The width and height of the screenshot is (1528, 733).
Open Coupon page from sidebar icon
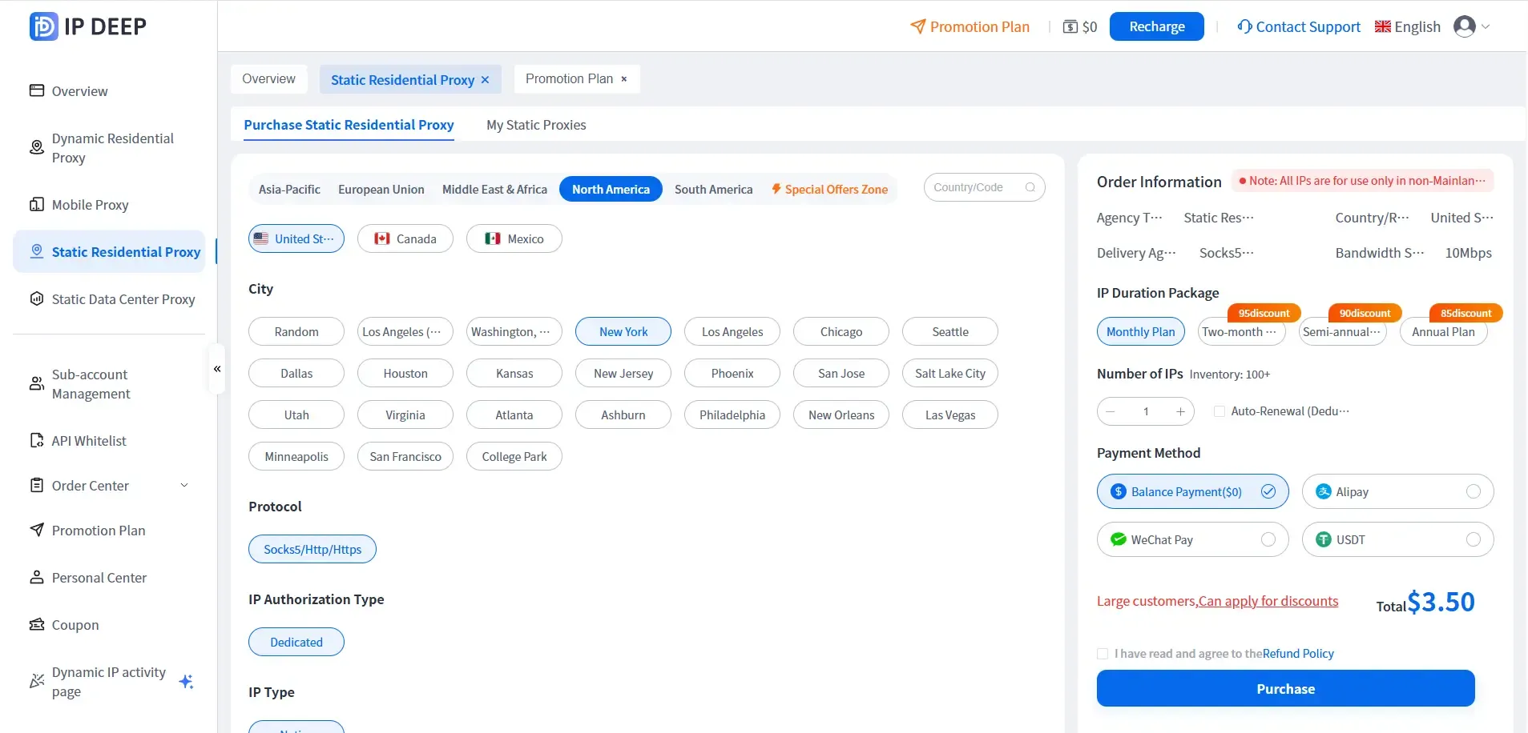coord(37,624)
